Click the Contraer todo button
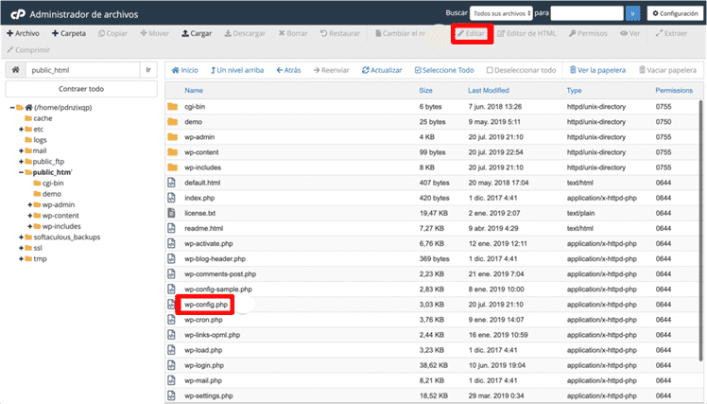This screenshot has height=404, width=707. 81,89
